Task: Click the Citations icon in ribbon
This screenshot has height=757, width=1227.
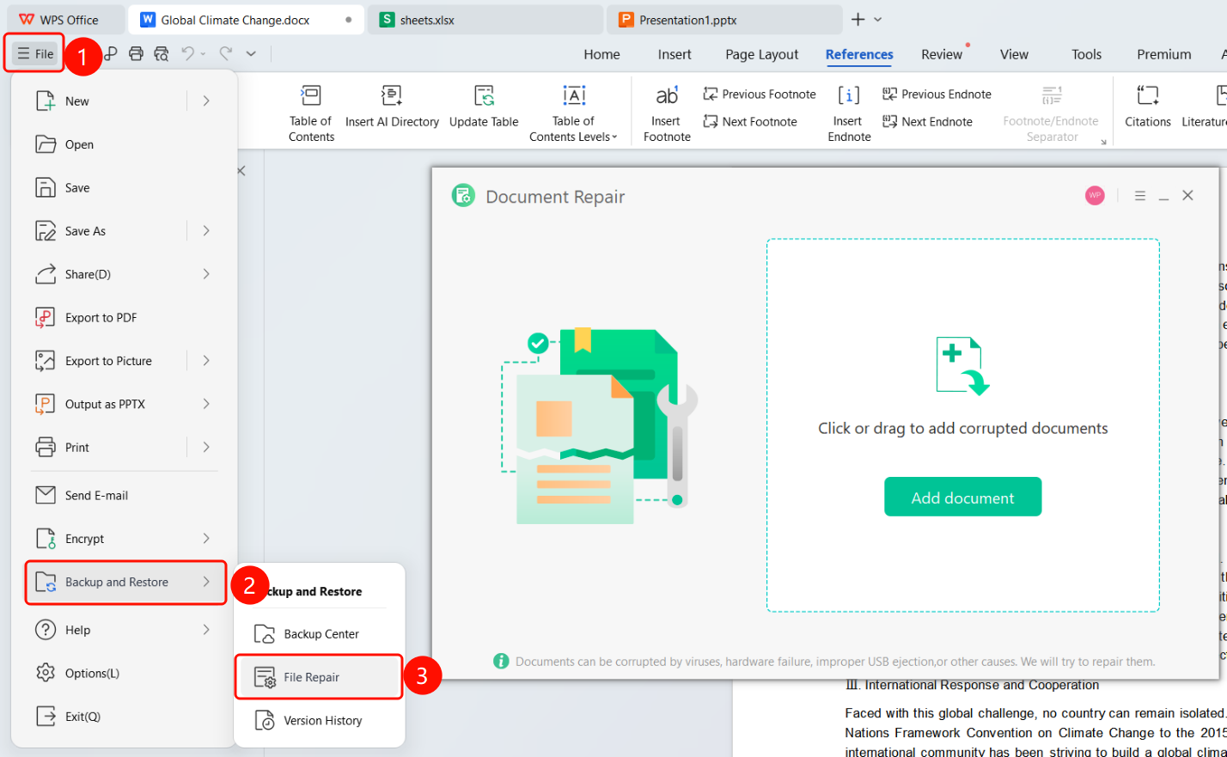Action: coord(1148,95)
